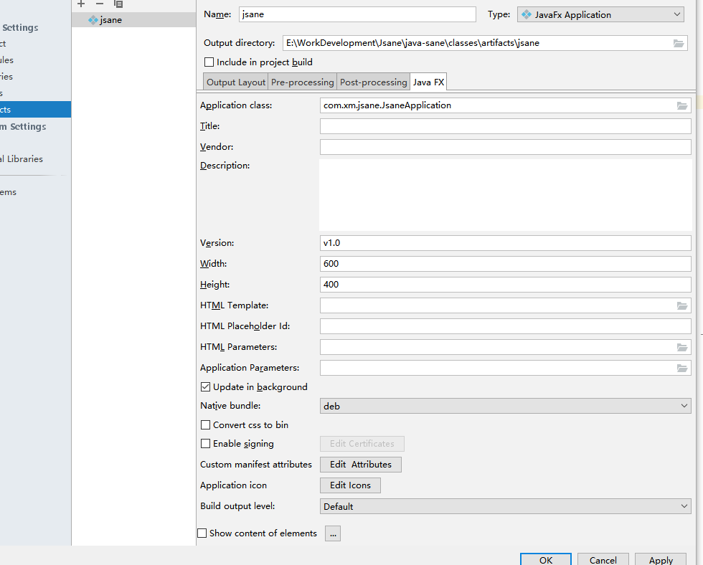
Task: Toggle Show content of elements checkbox
Action: point(202,533)
